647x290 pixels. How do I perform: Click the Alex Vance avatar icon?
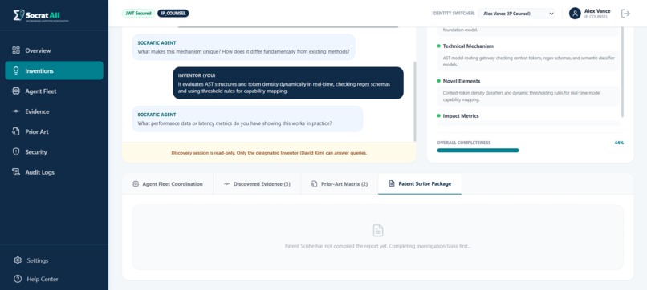coord(575,14)
